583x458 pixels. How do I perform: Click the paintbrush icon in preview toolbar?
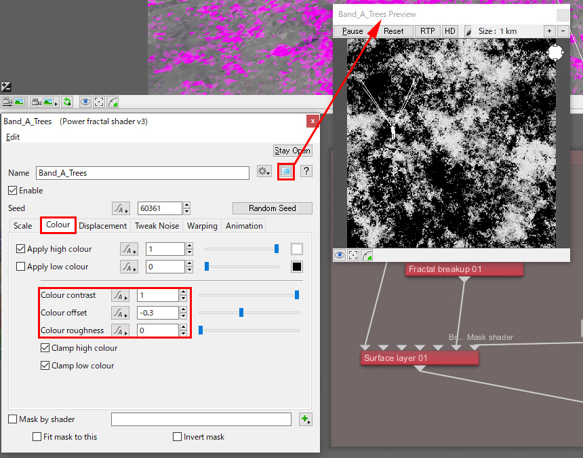coord(468,31)
